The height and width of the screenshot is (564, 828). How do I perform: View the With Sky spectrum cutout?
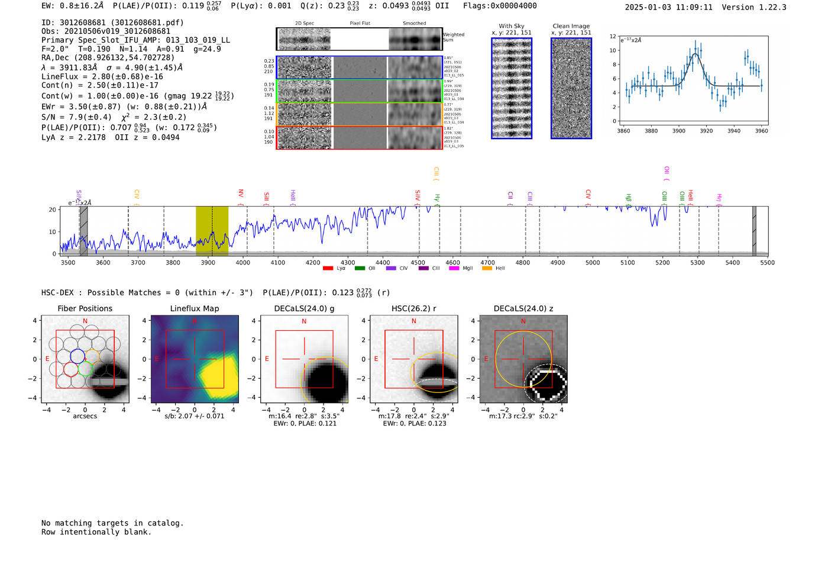pos(512,89)
